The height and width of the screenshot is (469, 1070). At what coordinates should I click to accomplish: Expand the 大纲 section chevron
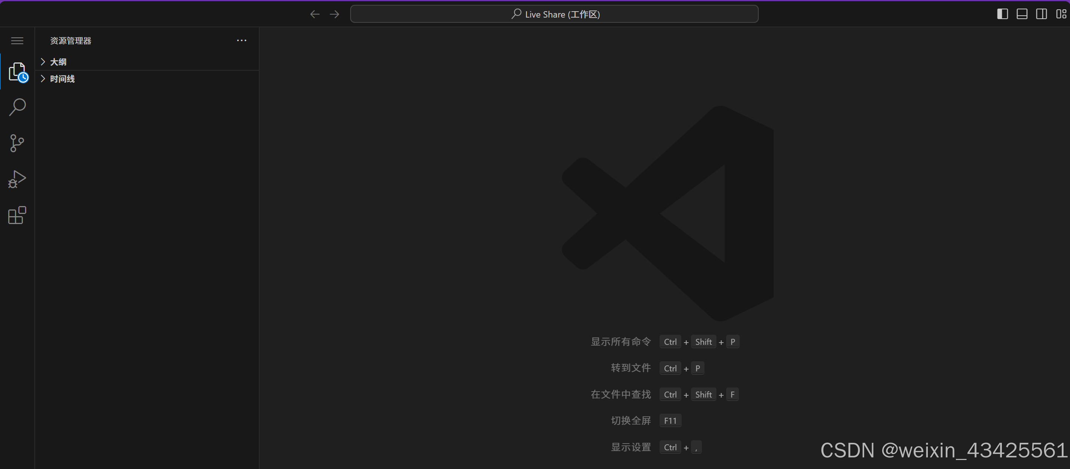[43, 62]
